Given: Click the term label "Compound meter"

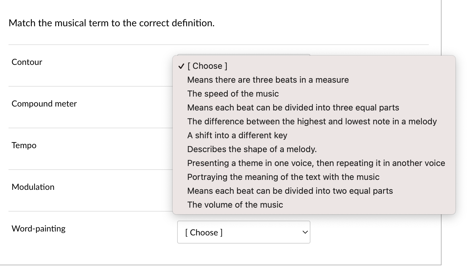Looking at the screenshot, I should [44, 104].
